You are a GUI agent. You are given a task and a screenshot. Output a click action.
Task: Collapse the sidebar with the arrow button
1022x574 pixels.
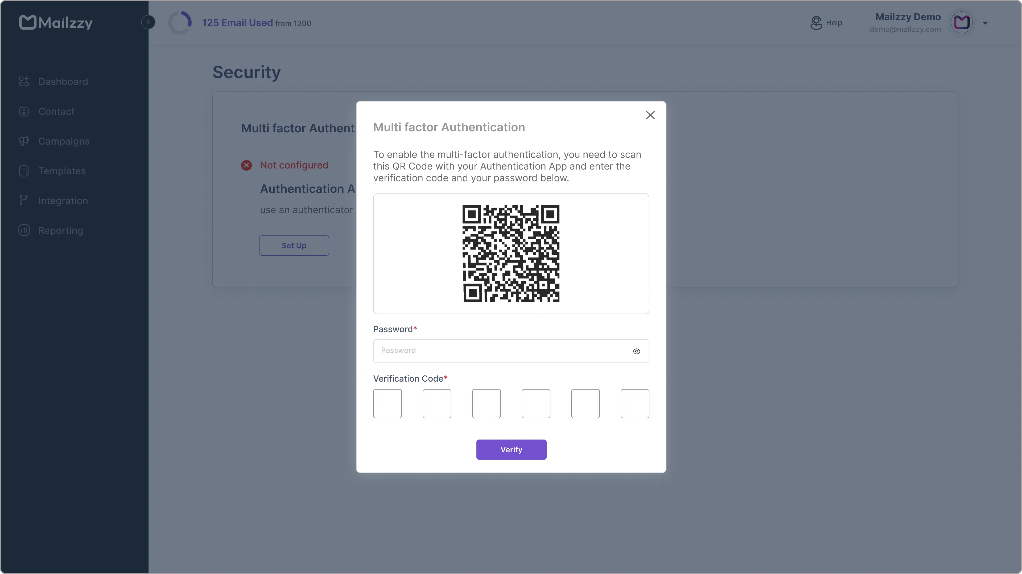coord(148,22)
